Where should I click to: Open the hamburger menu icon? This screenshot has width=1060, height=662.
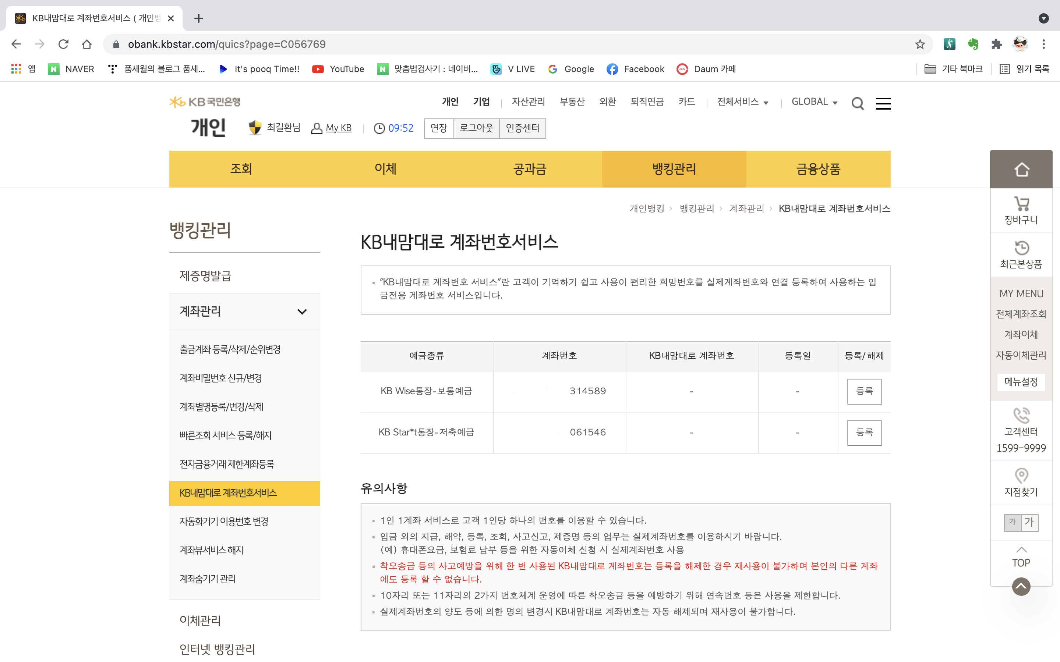click(x=883, y=103)
